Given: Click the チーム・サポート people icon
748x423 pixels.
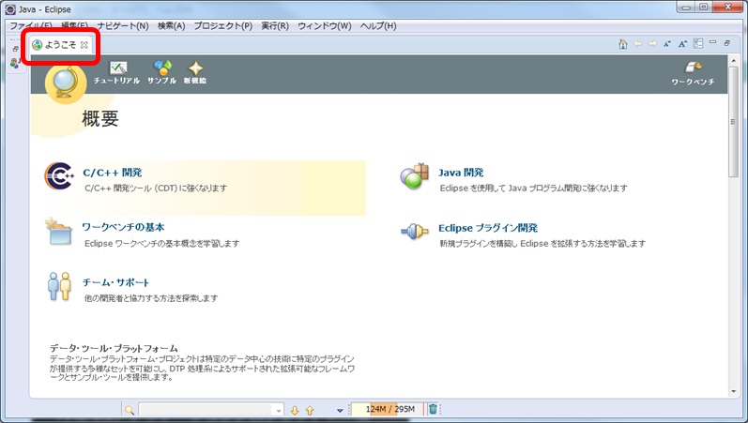Looking at the screenshot, I should point(59,286).
